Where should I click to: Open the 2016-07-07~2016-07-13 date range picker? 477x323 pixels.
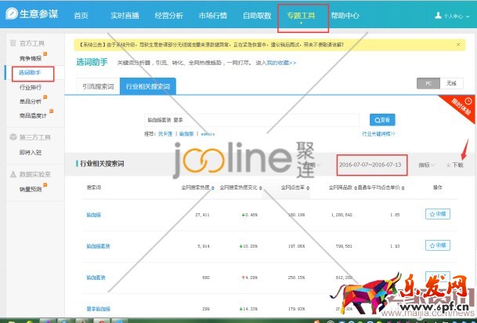click(370, 165)
